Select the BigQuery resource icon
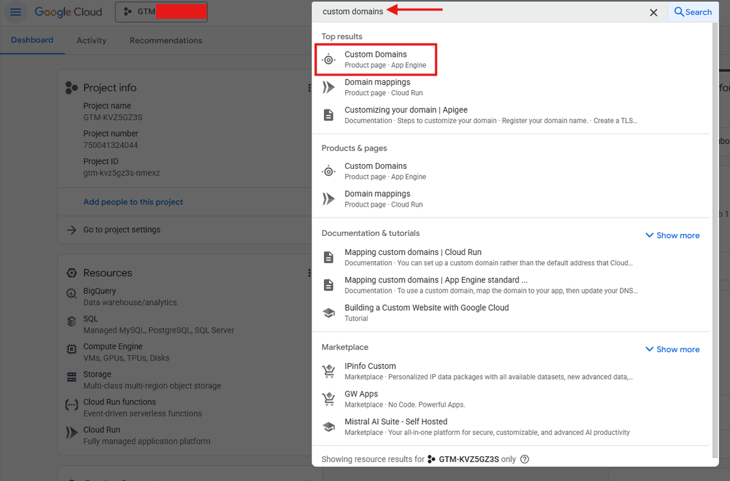730x481 pixels. [71, 293]
